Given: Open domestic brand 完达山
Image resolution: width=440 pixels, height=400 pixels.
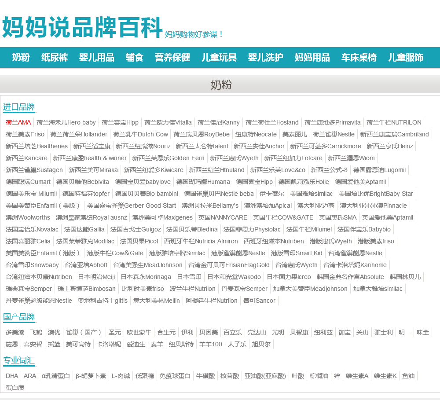Looking at the screenshot, I should pos(257,332).
